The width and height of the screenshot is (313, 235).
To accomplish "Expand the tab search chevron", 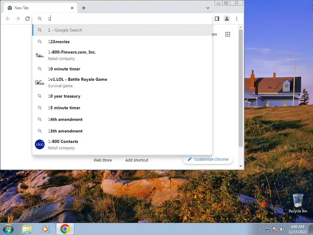I will [208, 8].
